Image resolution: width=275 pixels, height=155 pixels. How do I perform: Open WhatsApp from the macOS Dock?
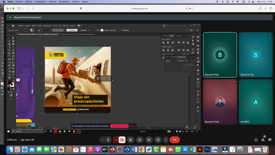(x=178, y=150)
